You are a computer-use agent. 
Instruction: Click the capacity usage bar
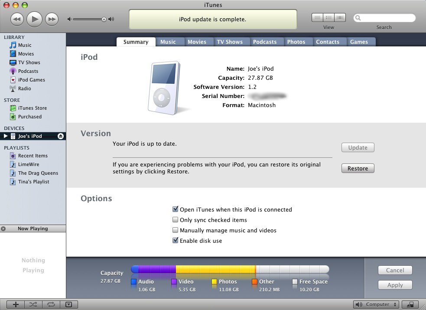tap(230, 269)
